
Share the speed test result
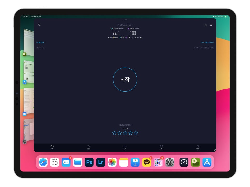[206, 25]
